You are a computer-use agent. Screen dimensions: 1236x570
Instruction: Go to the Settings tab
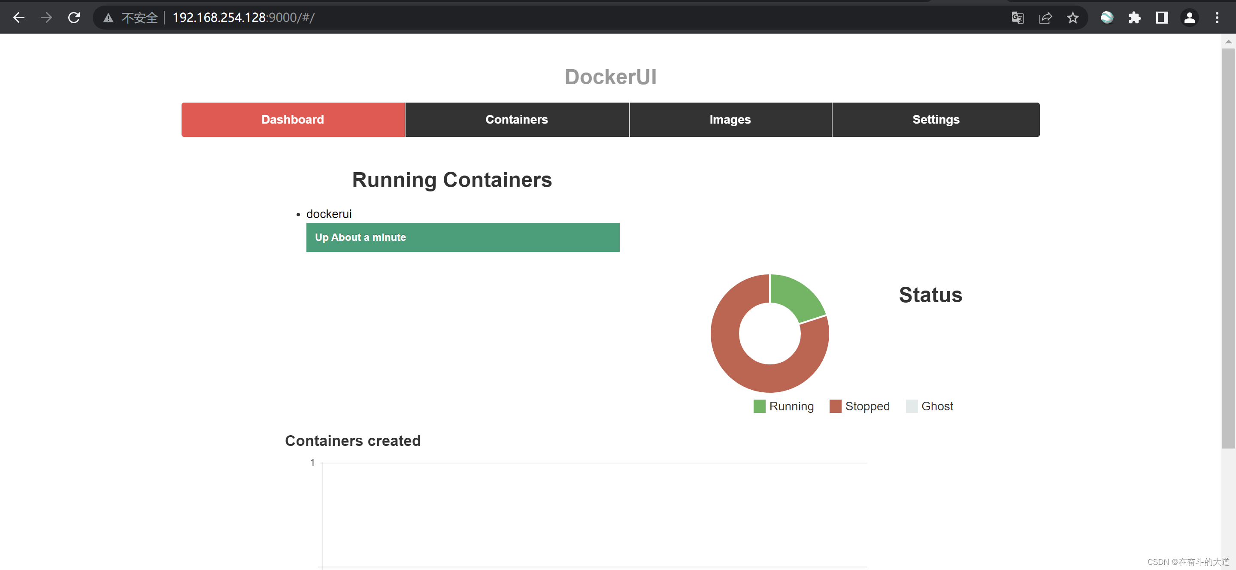pos(935,119)
